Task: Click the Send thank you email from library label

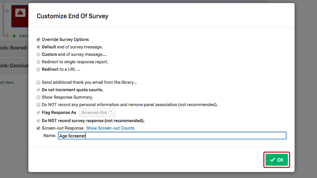Action: pyautogui.click(x=89, y=82)
